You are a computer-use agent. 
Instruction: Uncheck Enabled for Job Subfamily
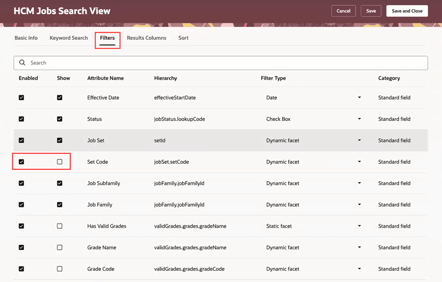click(21, 183)
